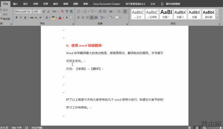
Task: Click the red font color swatch
Action: pyautogui.click(x=60, y=18)
